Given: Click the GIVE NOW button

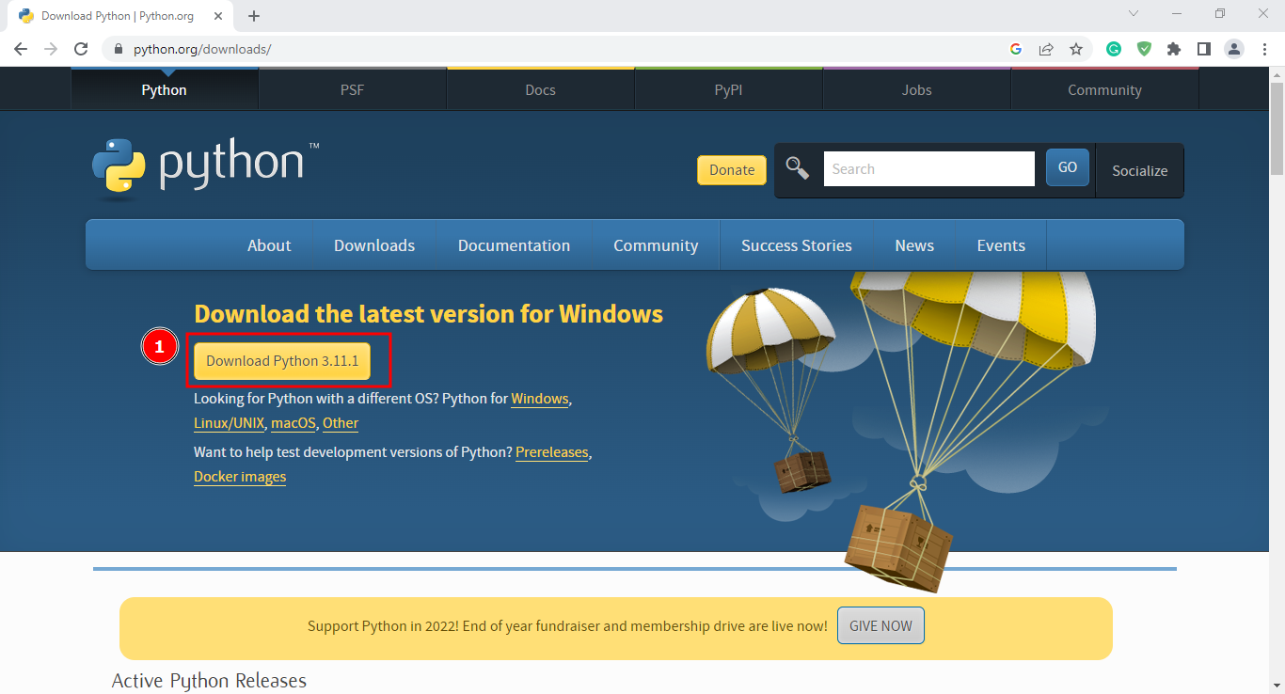Looking at the screenshot, I should (x=880, y=625).
